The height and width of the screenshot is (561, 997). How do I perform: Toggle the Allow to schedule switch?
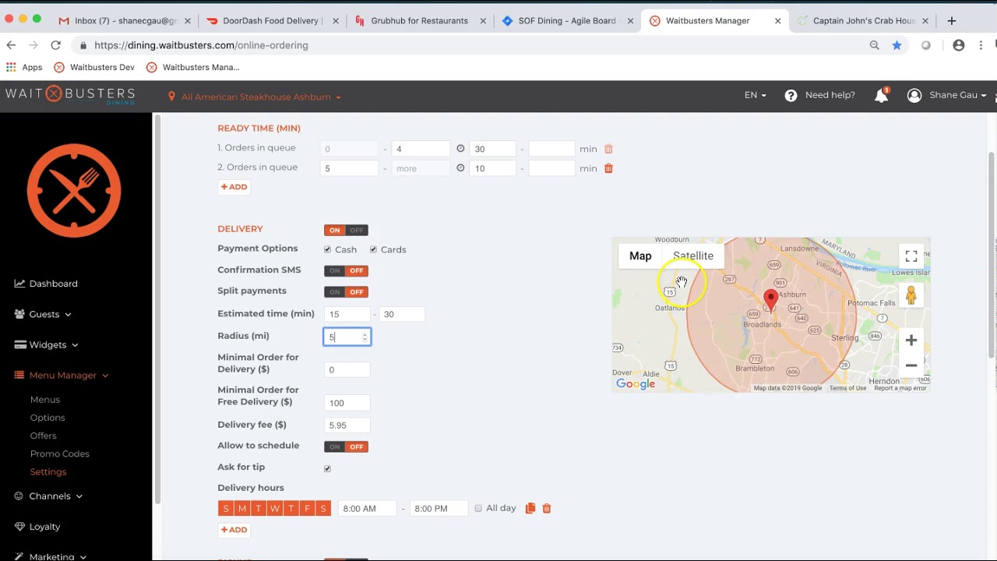pyautogui.click(x=346, y=446)
